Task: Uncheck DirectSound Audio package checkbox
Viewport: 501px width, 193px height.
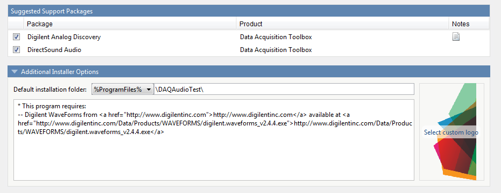Action: [x=16, y=50]
